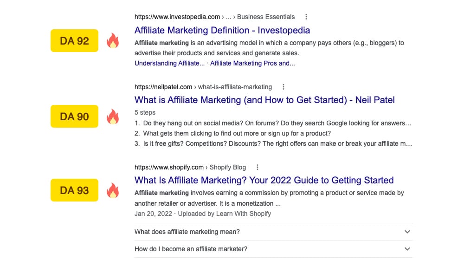Open three-dot menu for Investopedia result
464x260 pixels.
point(306,17)
